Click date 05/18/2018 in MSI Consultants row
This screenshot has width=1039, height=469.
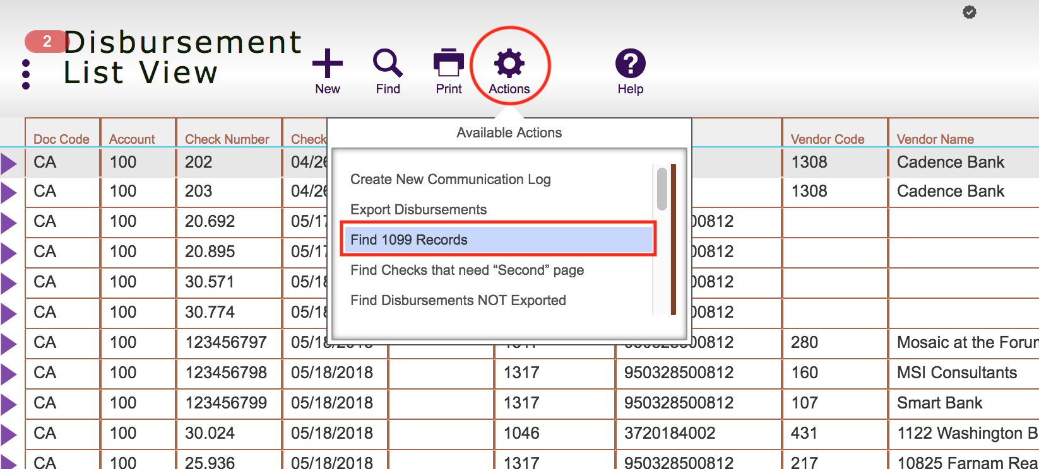[332, 373]
